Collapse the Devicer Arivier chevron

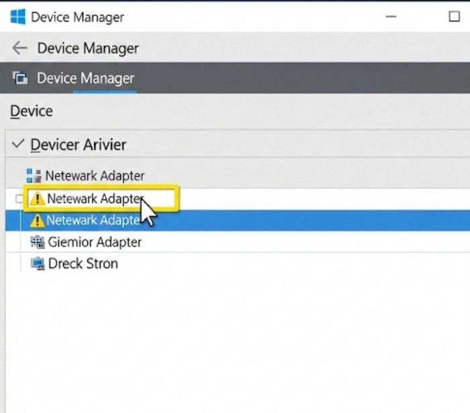tap(18, 144)
